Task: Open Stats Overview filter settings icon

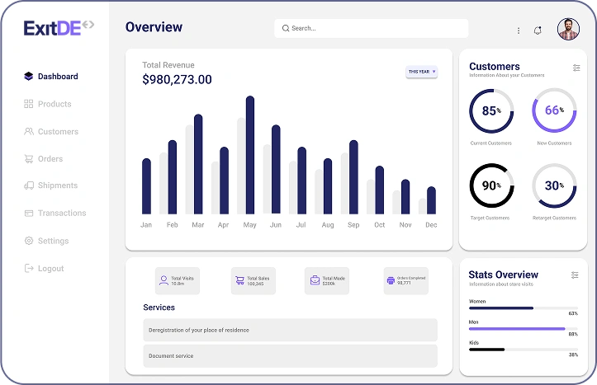Action: click(x=576, y=275)
